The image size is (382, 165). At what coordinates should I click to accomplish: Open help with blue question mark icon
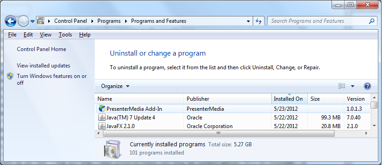click(367, 86)
